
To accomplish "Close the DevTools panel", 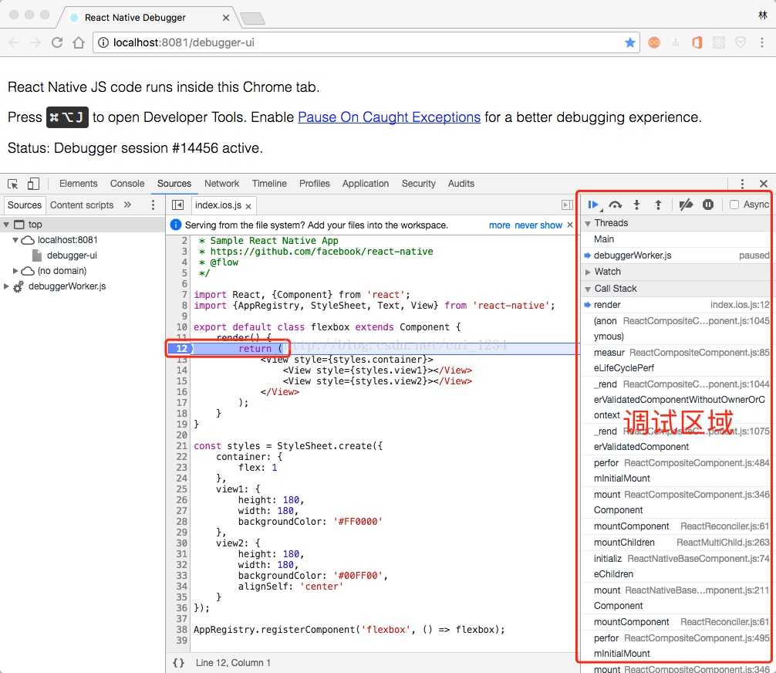I will pos(764,184).
